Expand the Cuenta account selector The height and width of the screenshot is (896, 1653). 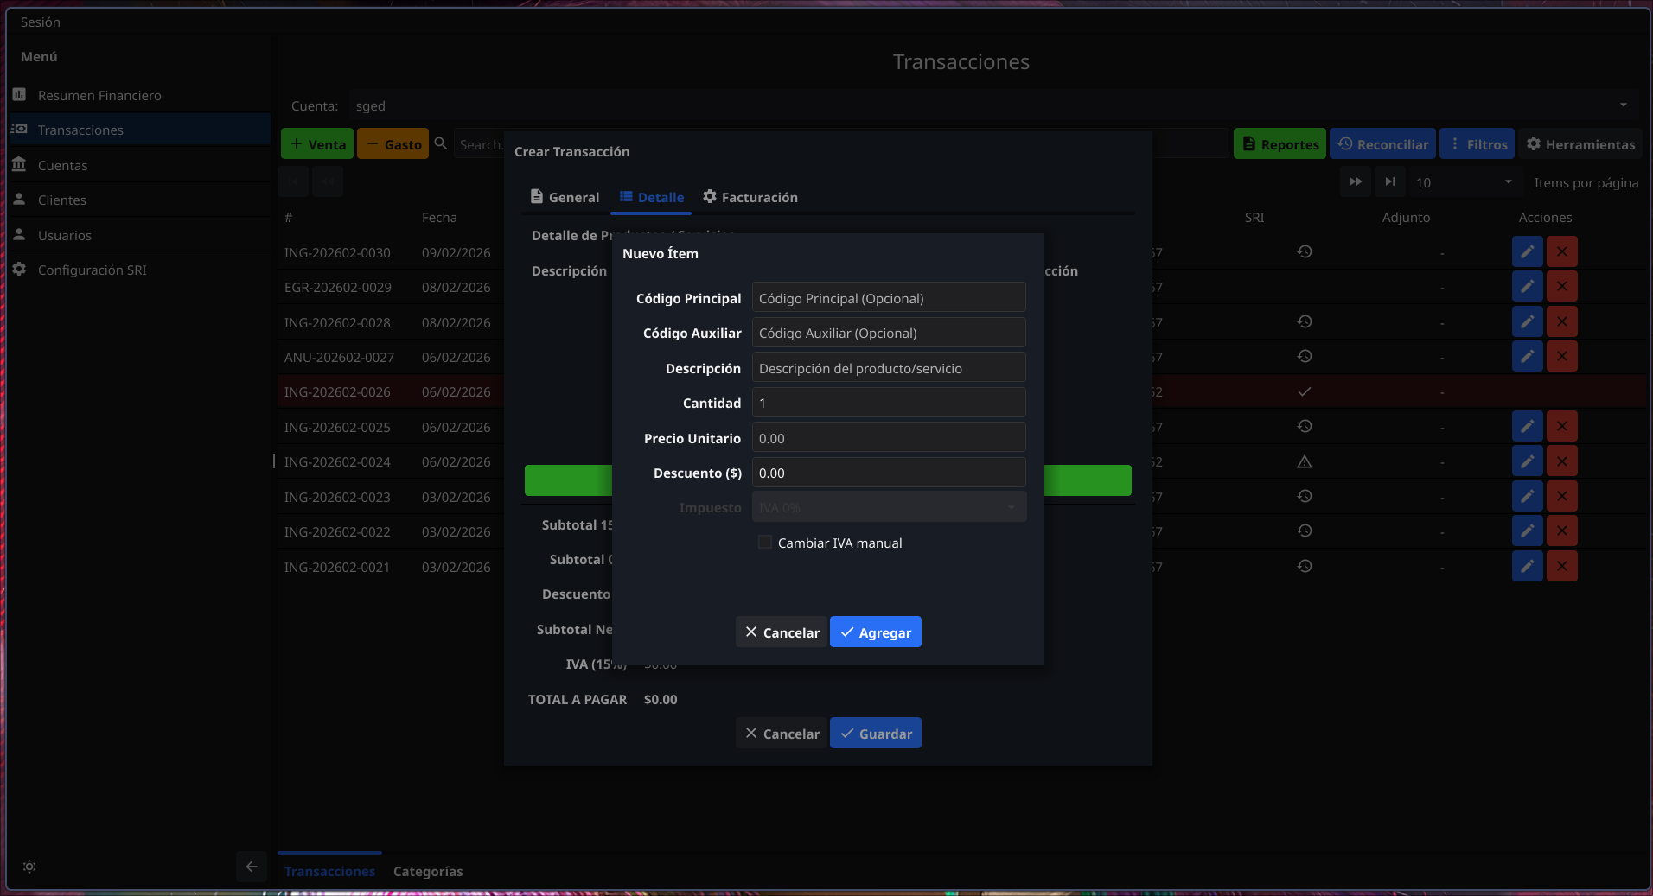(1623, 105)
